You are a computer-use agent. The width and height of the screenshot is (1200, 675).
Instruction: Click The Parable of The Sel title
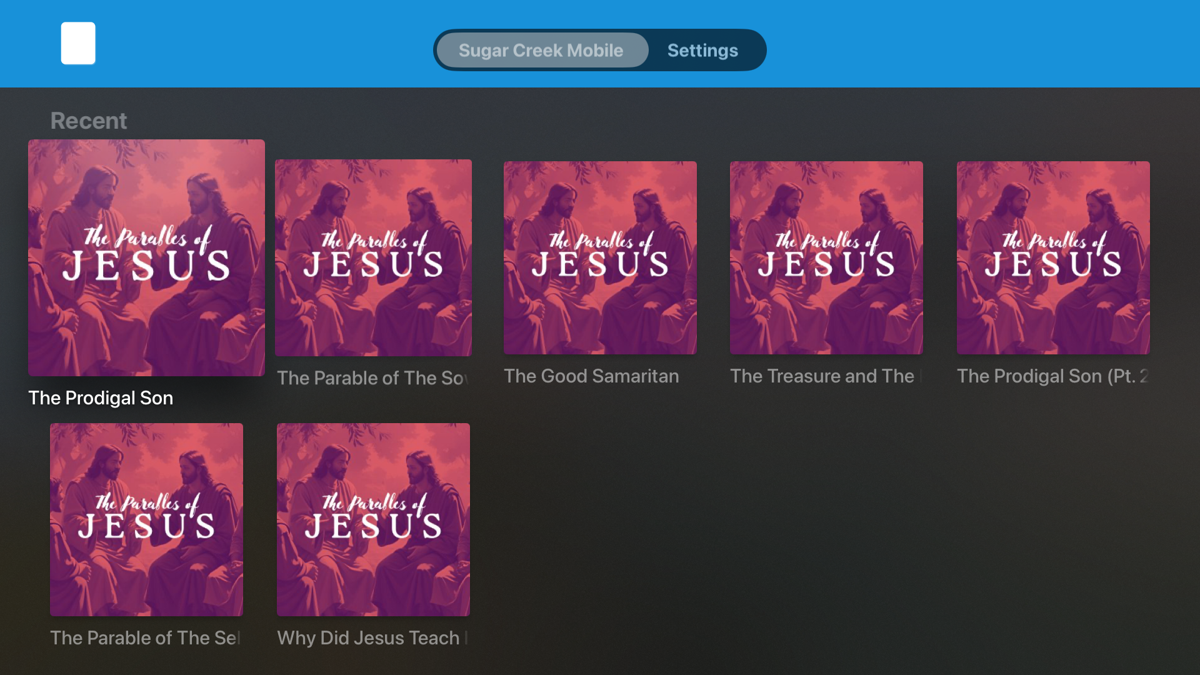click(x=146, y=638)
